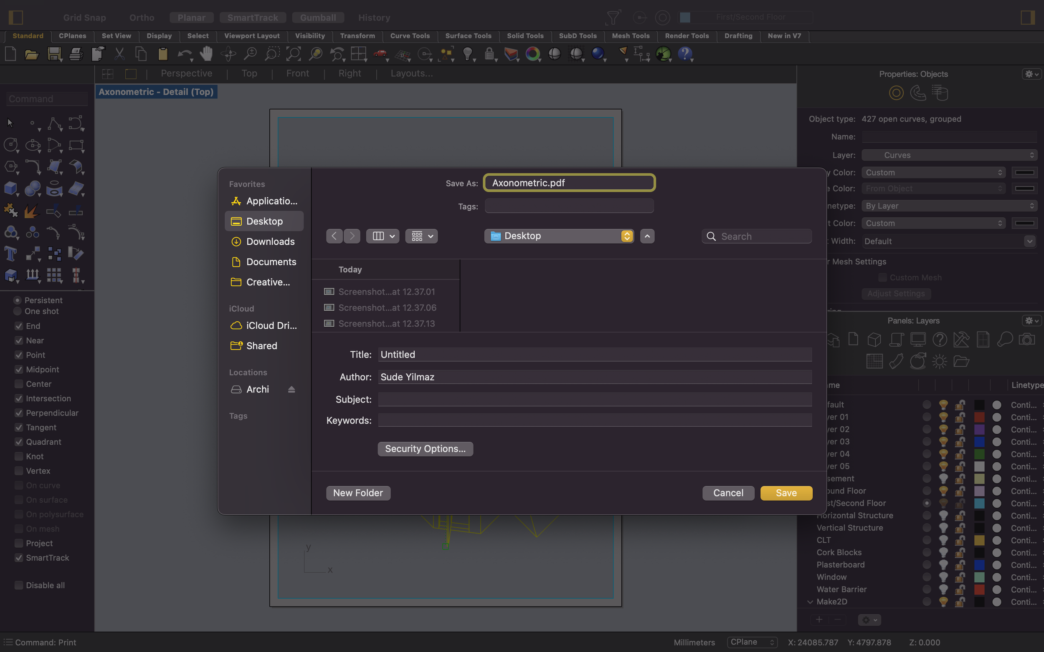Screen dimensions: 1044x652
Task: Open the Perspective viewport tab
Action: tap(186, 73)
